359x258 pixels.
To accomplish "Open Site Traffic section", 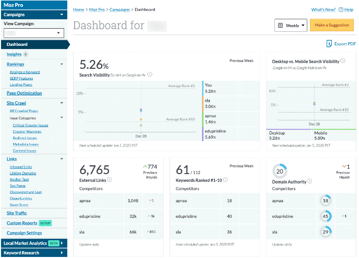I will coord(17,213).
